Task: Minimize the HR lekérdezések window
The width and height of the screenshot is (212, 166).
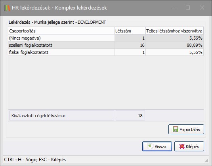Action: [174, 8]
